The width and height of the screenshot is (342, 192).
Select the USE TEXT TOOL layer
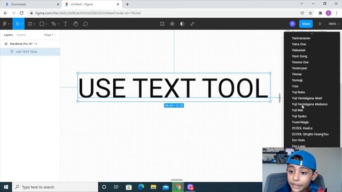pos(30,52)
